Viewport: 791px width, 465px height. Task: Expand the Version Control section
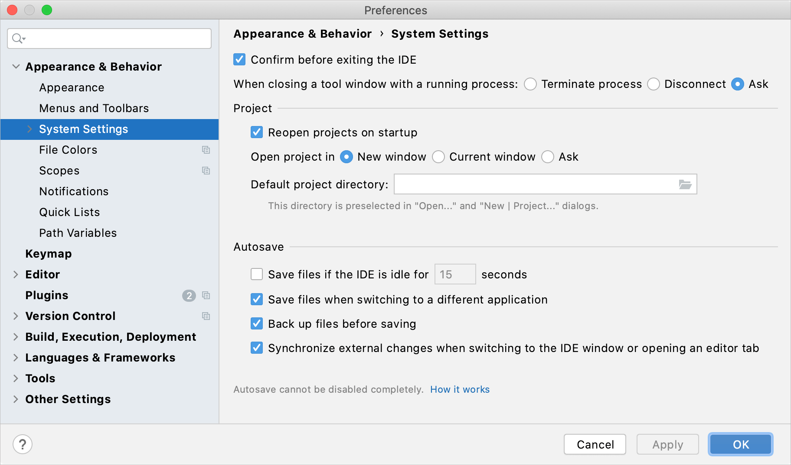tap(16, 316)
